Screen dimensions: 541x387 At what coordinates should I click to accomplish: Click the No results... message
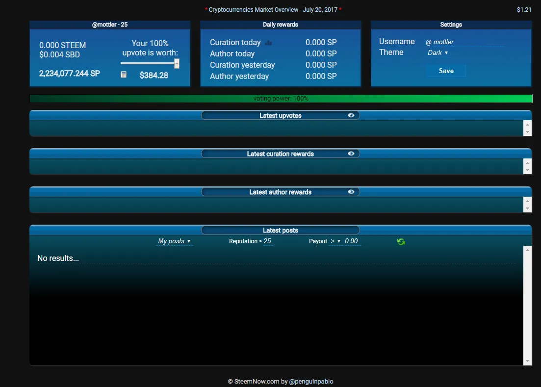pos(58,258)
